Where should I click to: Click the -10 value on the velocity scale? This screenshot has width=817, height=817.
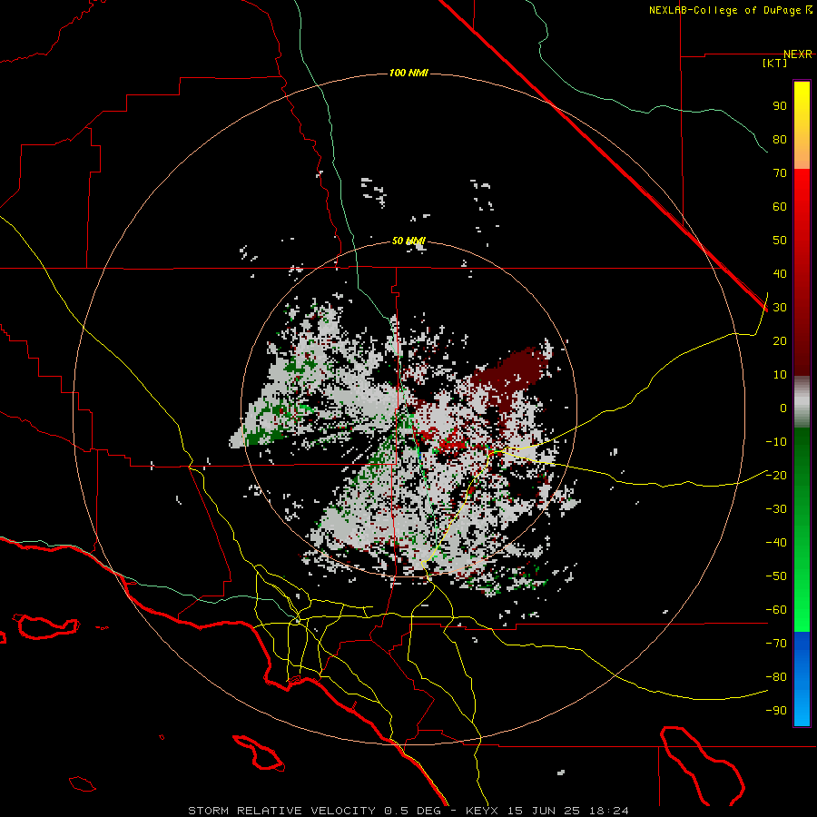776,442
